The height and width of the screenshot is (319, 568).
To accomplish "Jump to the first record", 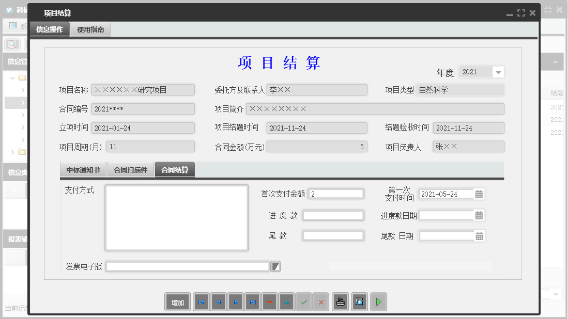I will tap(201, 302).
